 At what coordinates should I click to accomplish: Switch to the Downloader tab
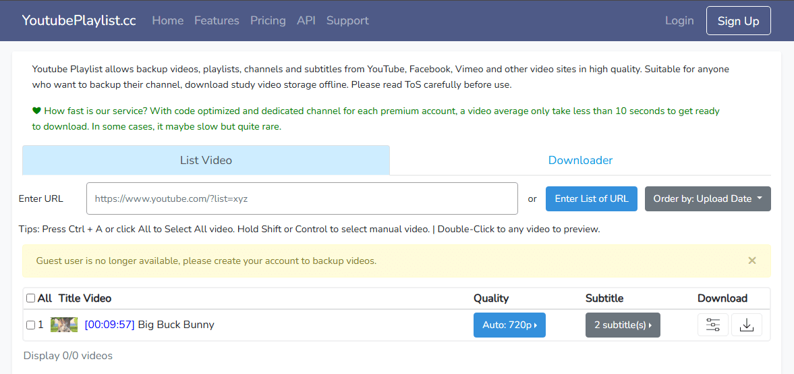[580, 160]
